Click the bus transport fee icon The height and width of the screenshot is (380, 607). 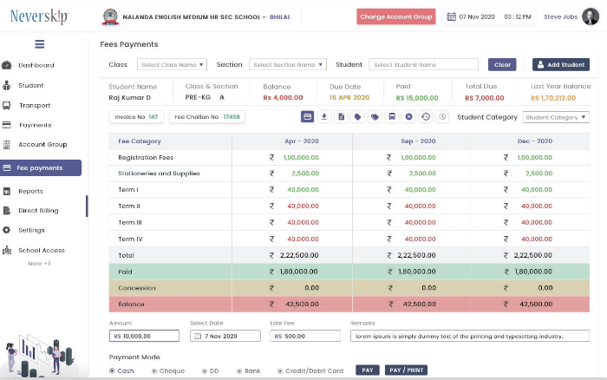click(392, 116)
